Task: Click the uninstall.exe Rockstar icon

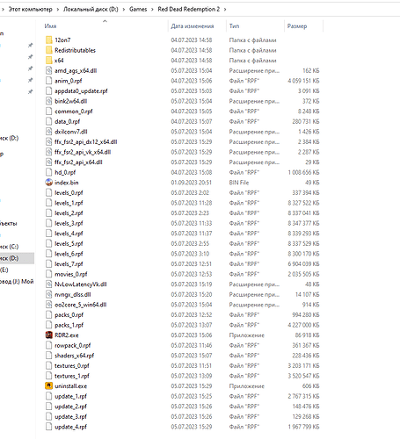Action: pyautogui.click(x=48, y=386)
